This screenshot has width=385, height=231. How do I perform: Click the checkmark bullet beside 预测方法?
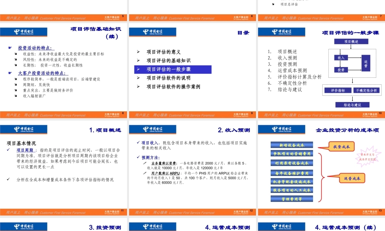pos(138,157)
